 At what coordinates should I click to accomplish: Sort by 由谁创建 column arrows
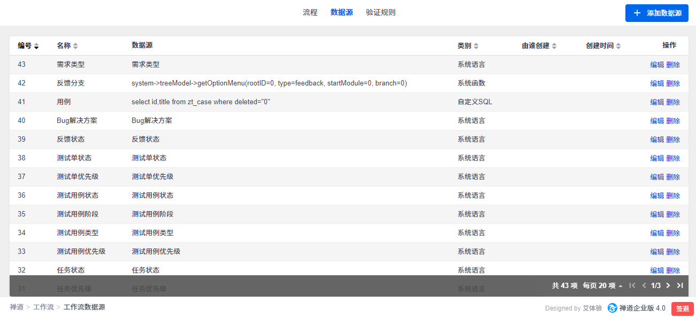pyautogui.click(x=554, y=46)
